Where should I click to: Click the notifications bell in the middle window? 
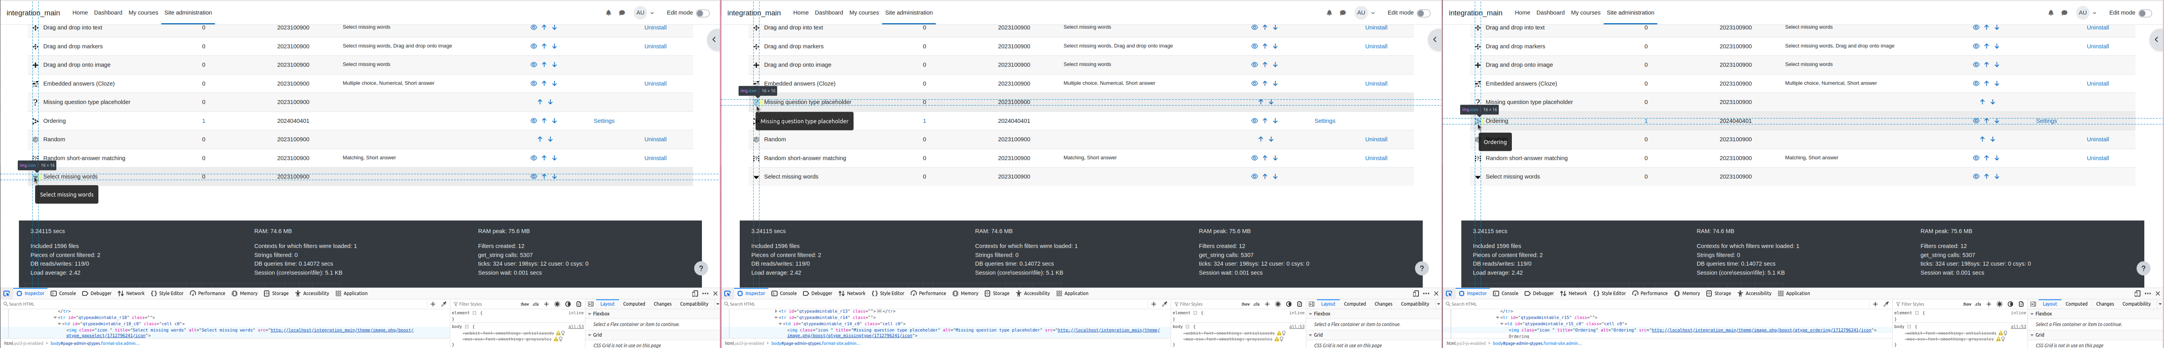tap(1329, 13)
